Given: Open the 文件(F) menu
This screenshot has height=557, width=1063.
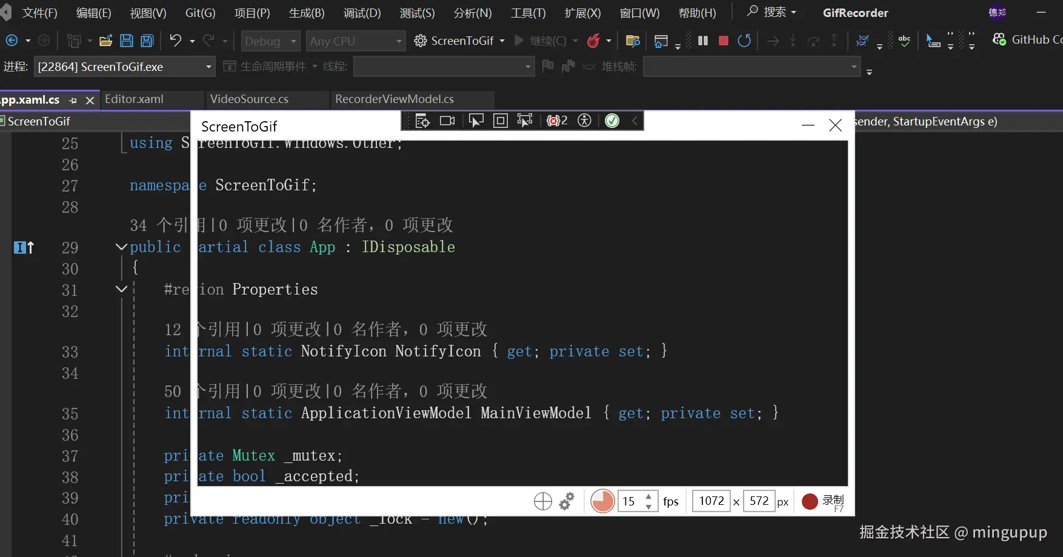Looking at the screenshot, I should (39, 13).
